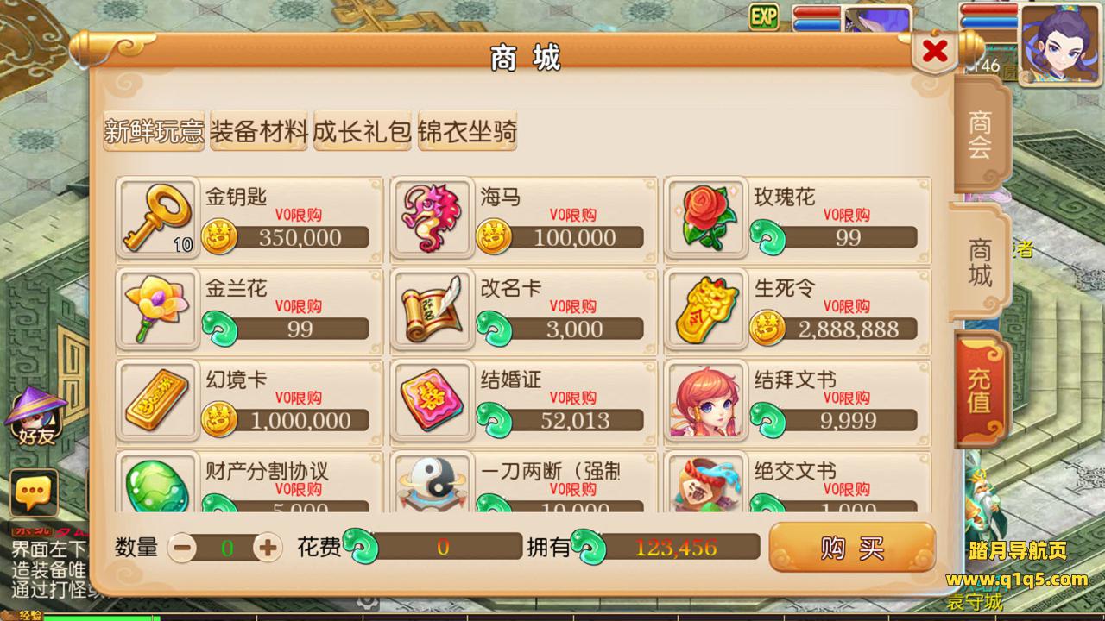The width and height of the screenshot is (1105, 621).
Task: Increase quantity with the plus button
Action: pyautogui.click(x=268, y=547)
